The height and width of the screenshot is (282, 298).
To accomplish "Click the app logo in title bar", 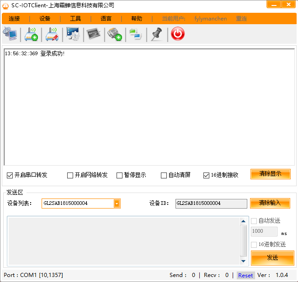I will click(x=5, y=5).
